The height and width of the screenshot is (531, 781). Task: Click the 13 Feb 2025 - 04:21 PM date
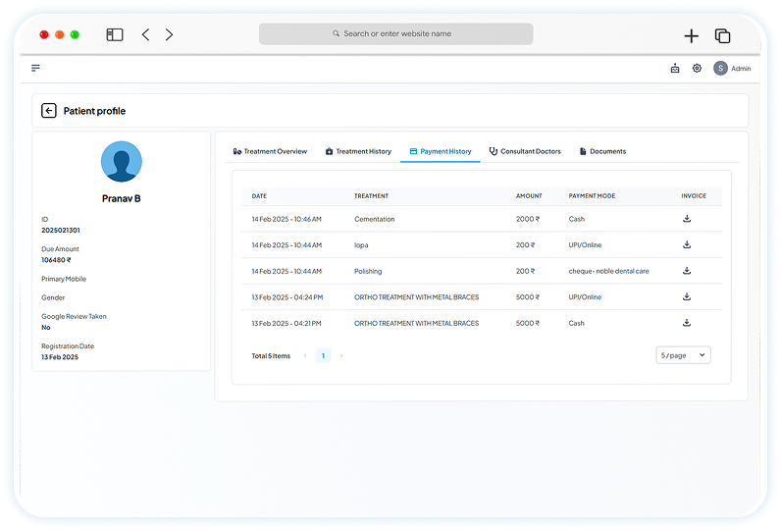(286, 323)
